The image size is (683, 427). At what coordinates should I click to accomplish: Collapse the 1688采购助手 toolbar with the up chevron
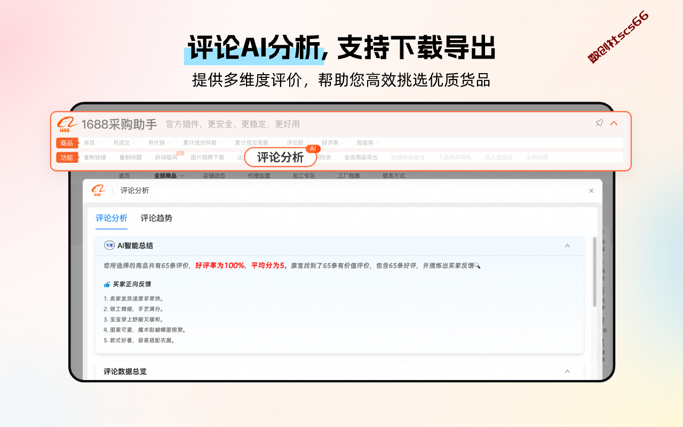point(614,123)
